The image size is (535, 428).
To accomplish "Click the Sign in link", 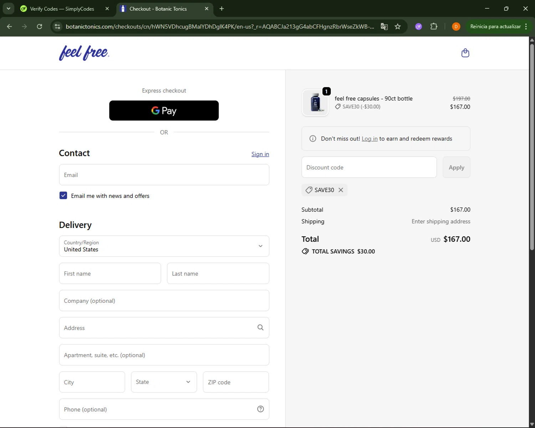I will (260, 154).
